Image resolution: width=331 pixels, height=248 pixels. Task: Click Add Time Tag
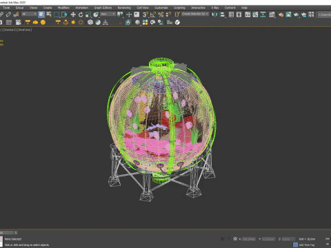(307, 245)
